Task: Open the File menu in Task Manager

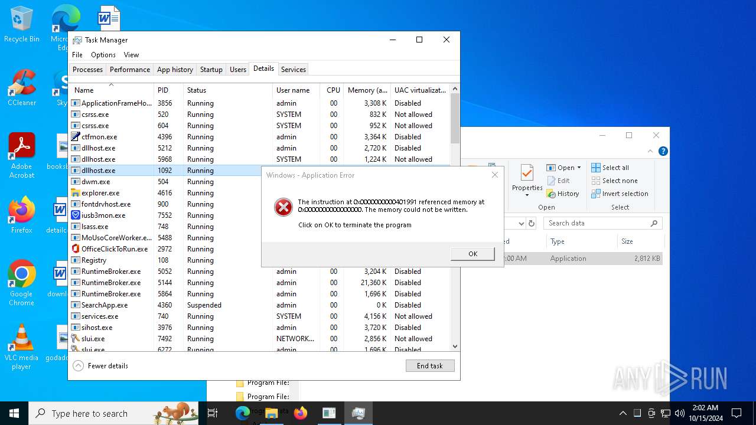Action: 77,55
